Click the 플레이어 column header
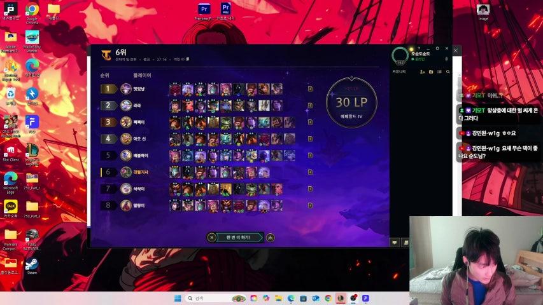This screenshot has height=305, width=543. tap(142, 76)
